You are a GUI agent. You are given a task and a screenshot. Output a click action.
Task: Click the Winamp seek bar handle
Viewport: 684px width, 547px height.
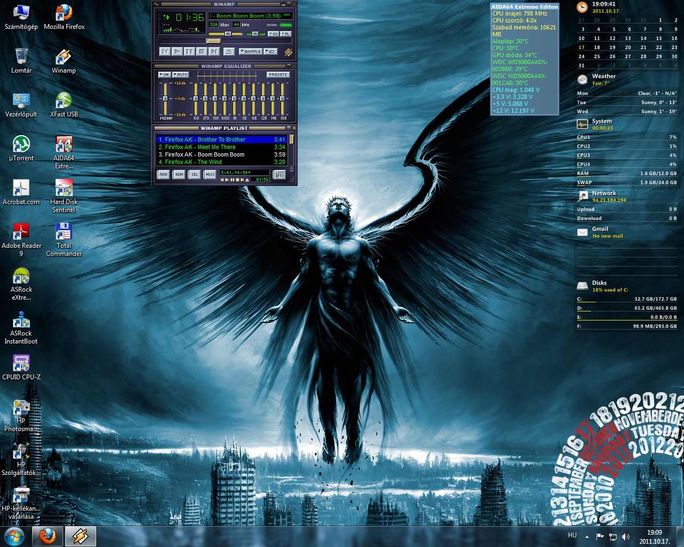coord(213,41)
